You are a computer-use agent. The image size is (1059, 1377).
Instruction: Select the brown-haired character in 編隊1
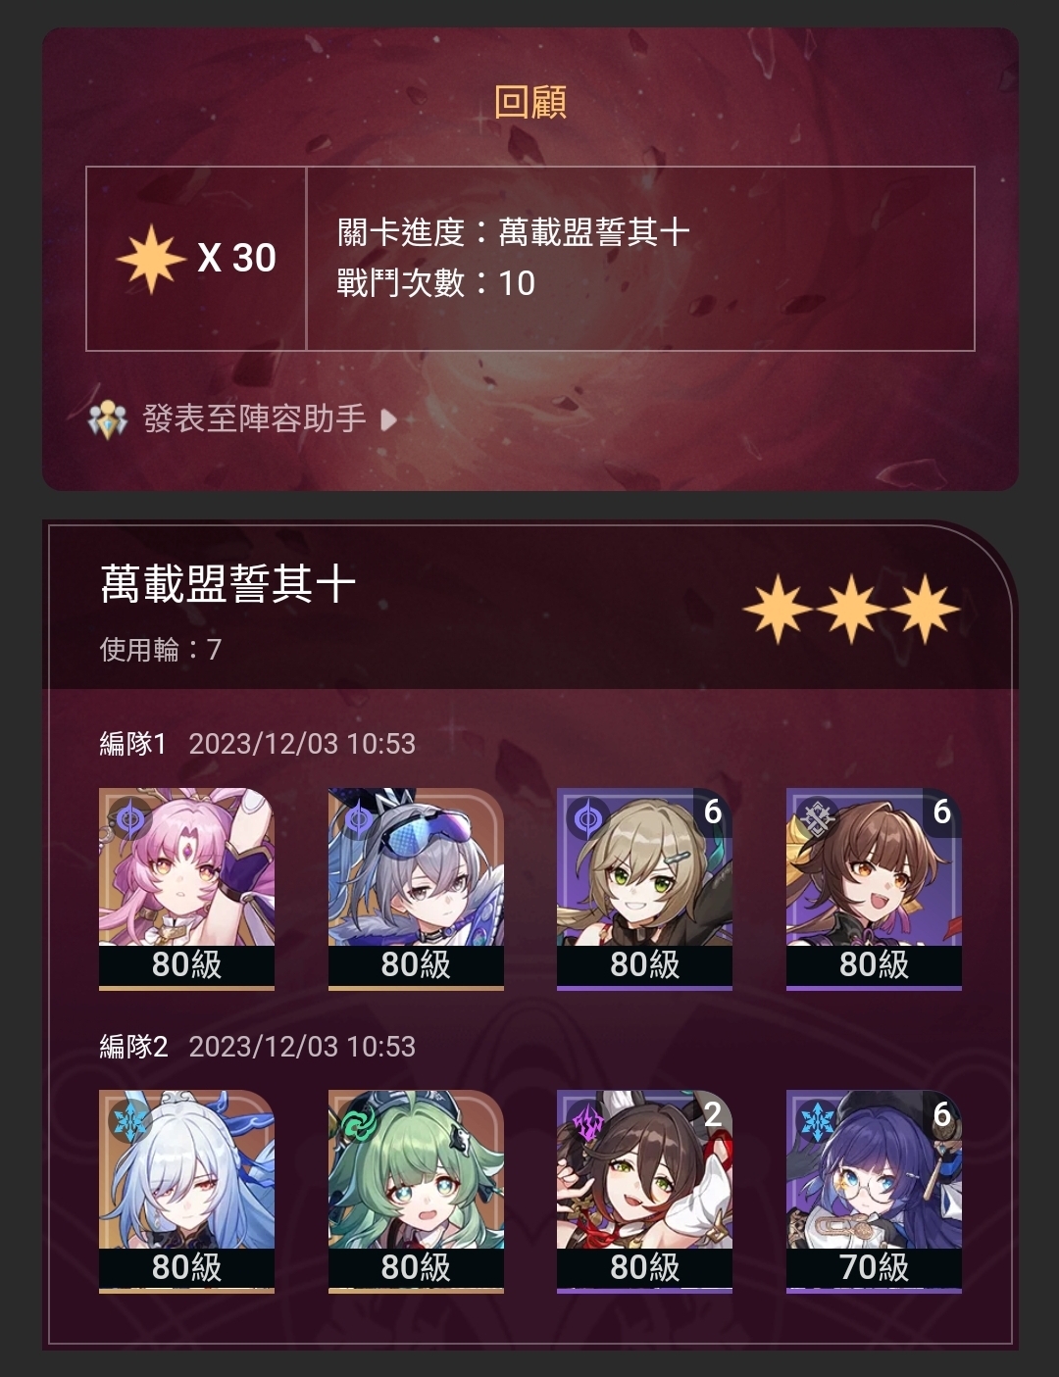874,889
